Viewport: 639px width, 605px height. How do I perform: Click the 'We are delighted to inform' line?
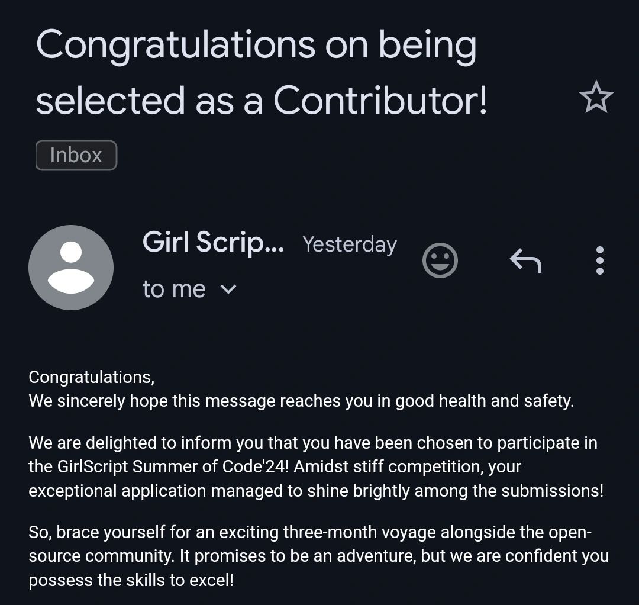point(313,443)
